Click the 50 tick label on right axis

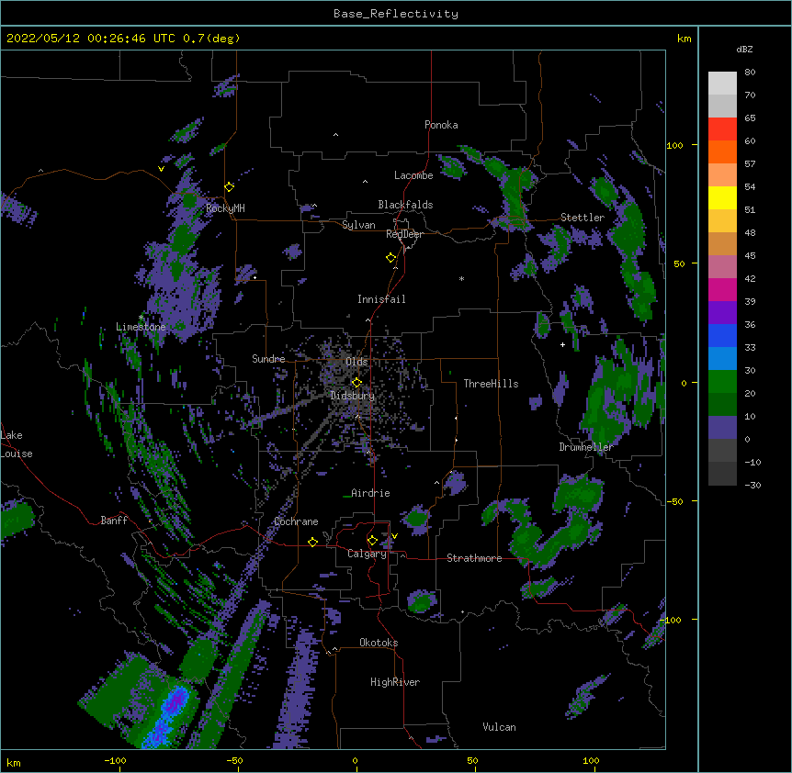[x=679, y=263]
